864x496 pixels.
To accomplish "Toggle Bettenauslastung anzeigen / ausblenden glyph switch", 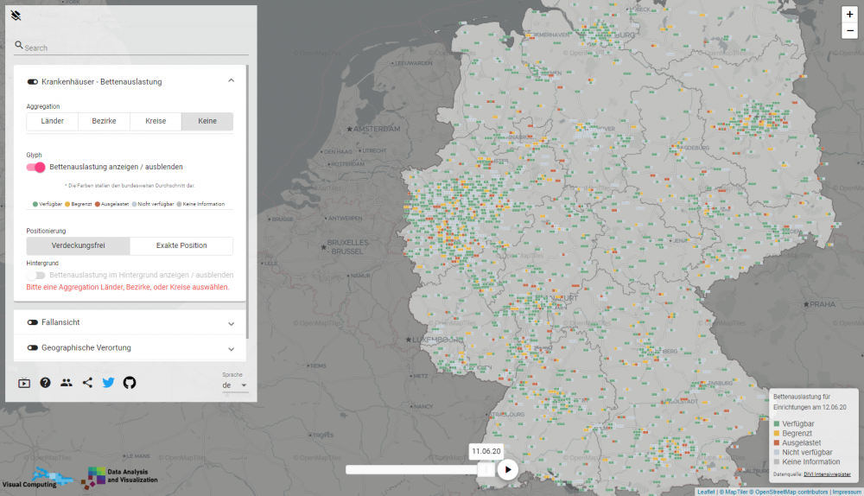I will (x=35, y=167).
